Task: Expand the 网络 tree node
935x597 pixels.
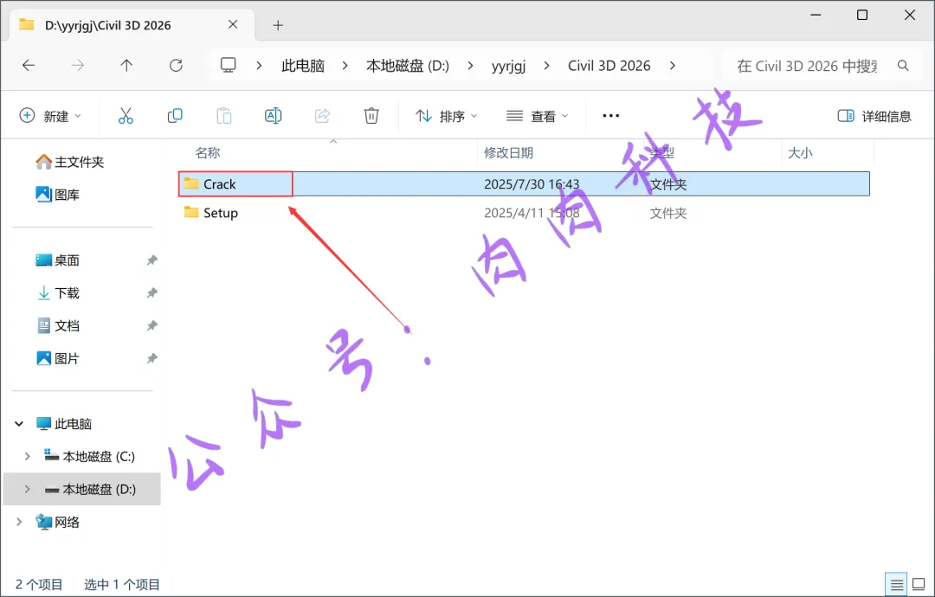Action: [x=19, y=523]
